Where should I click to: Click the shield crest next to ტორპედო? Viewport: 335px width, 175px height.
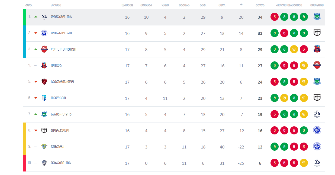44,130
